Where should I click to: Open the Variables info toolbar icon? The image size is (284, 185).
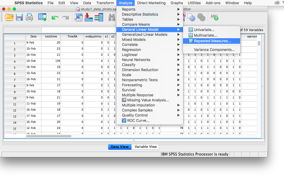[x=99, y=18]
